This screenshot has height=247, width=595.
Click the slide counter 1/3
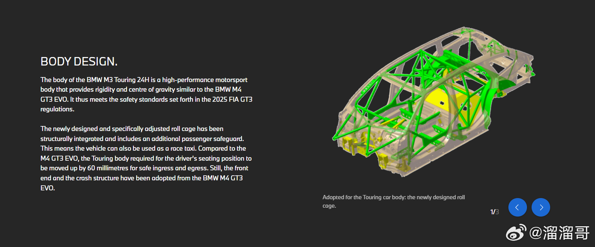tap(494, 212)
